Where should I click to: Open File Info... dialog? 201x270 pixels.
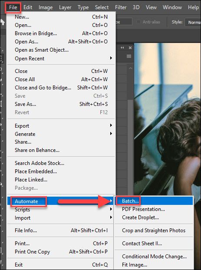point(61,230)
